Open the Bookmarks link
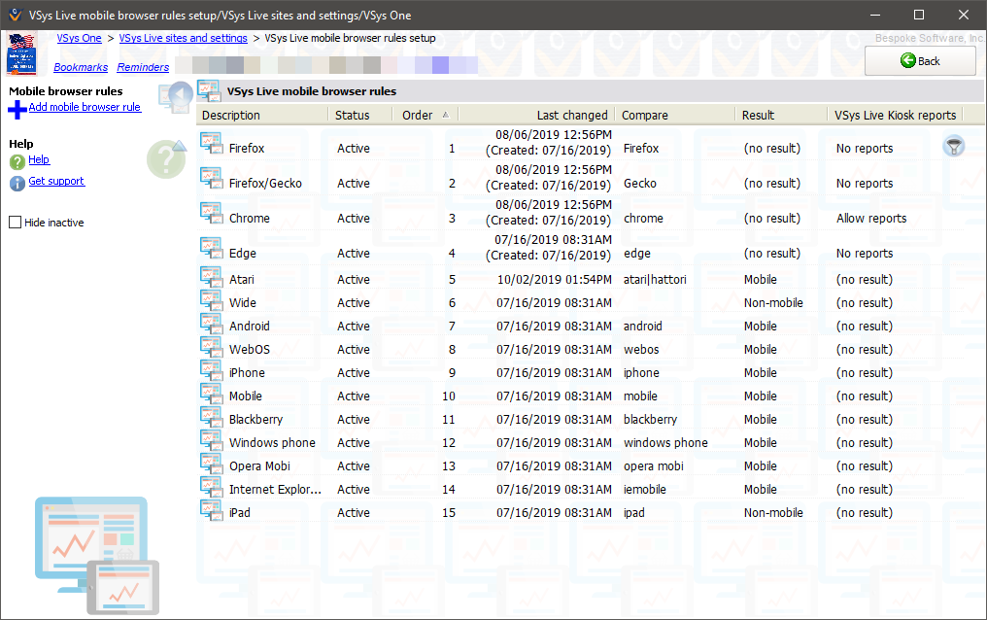 tap(82, 67)
